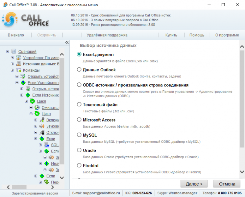Click the Открыть источник icon
Viewport: 245px width, 197px height.
[x=28, y=89]
